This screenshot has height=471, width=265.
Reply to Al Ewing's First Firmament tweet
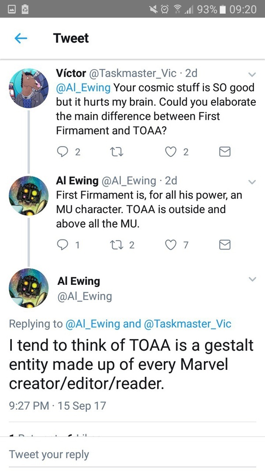pyautogui.click(x=62, y=245)
